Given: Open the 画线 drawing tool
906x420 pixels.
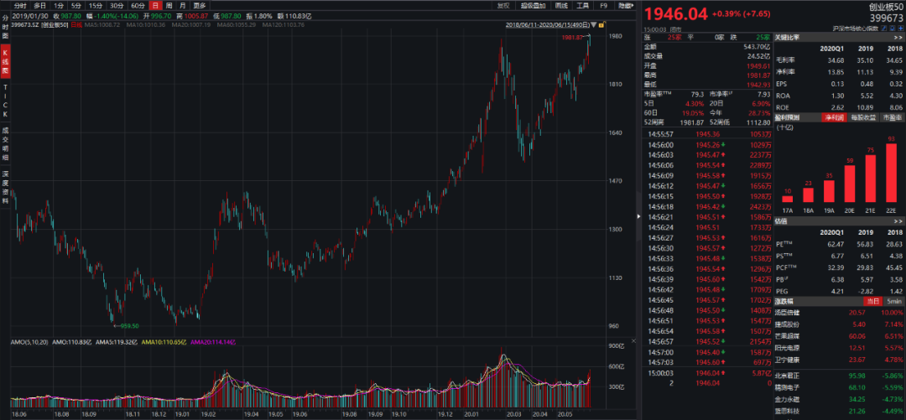Looking at the screenshot, I should (561, 5).
